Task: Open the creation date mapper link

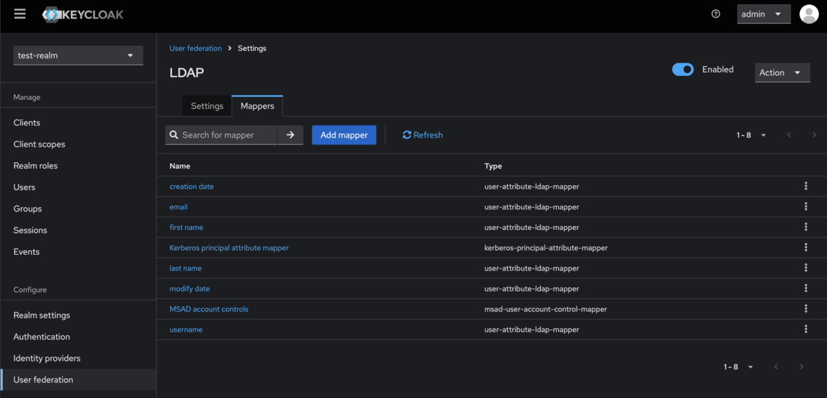Action: tap(192, 187)
